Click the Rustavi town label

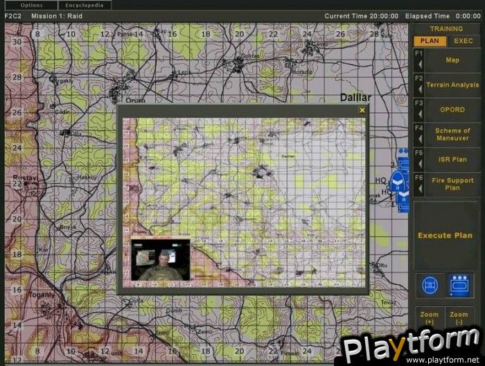25,177
